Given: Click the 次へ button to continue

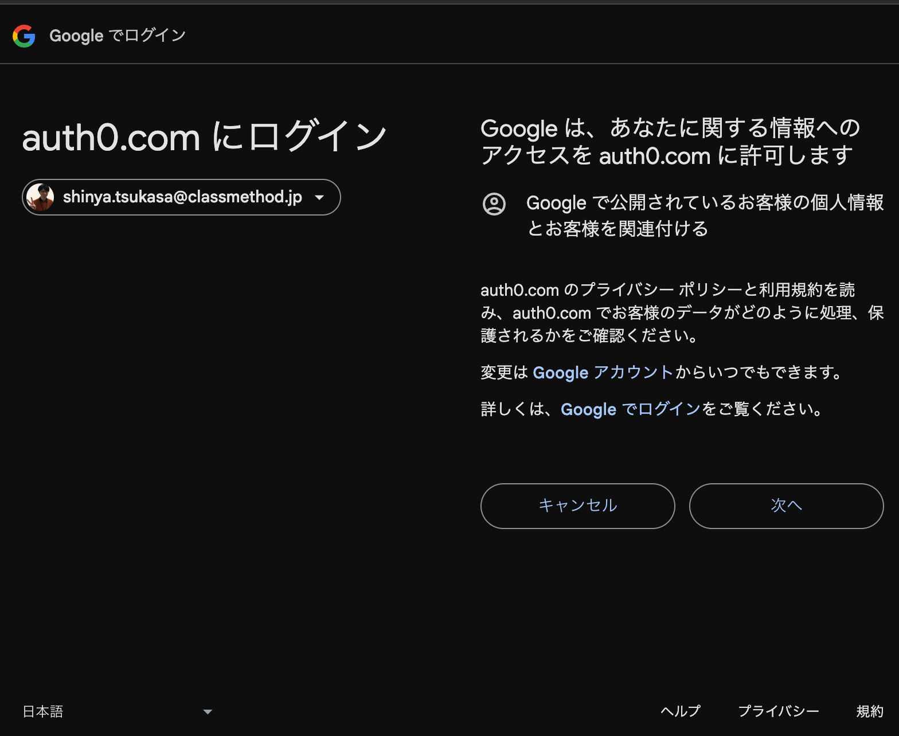Looking at the screenshot, I should point(786,506).
